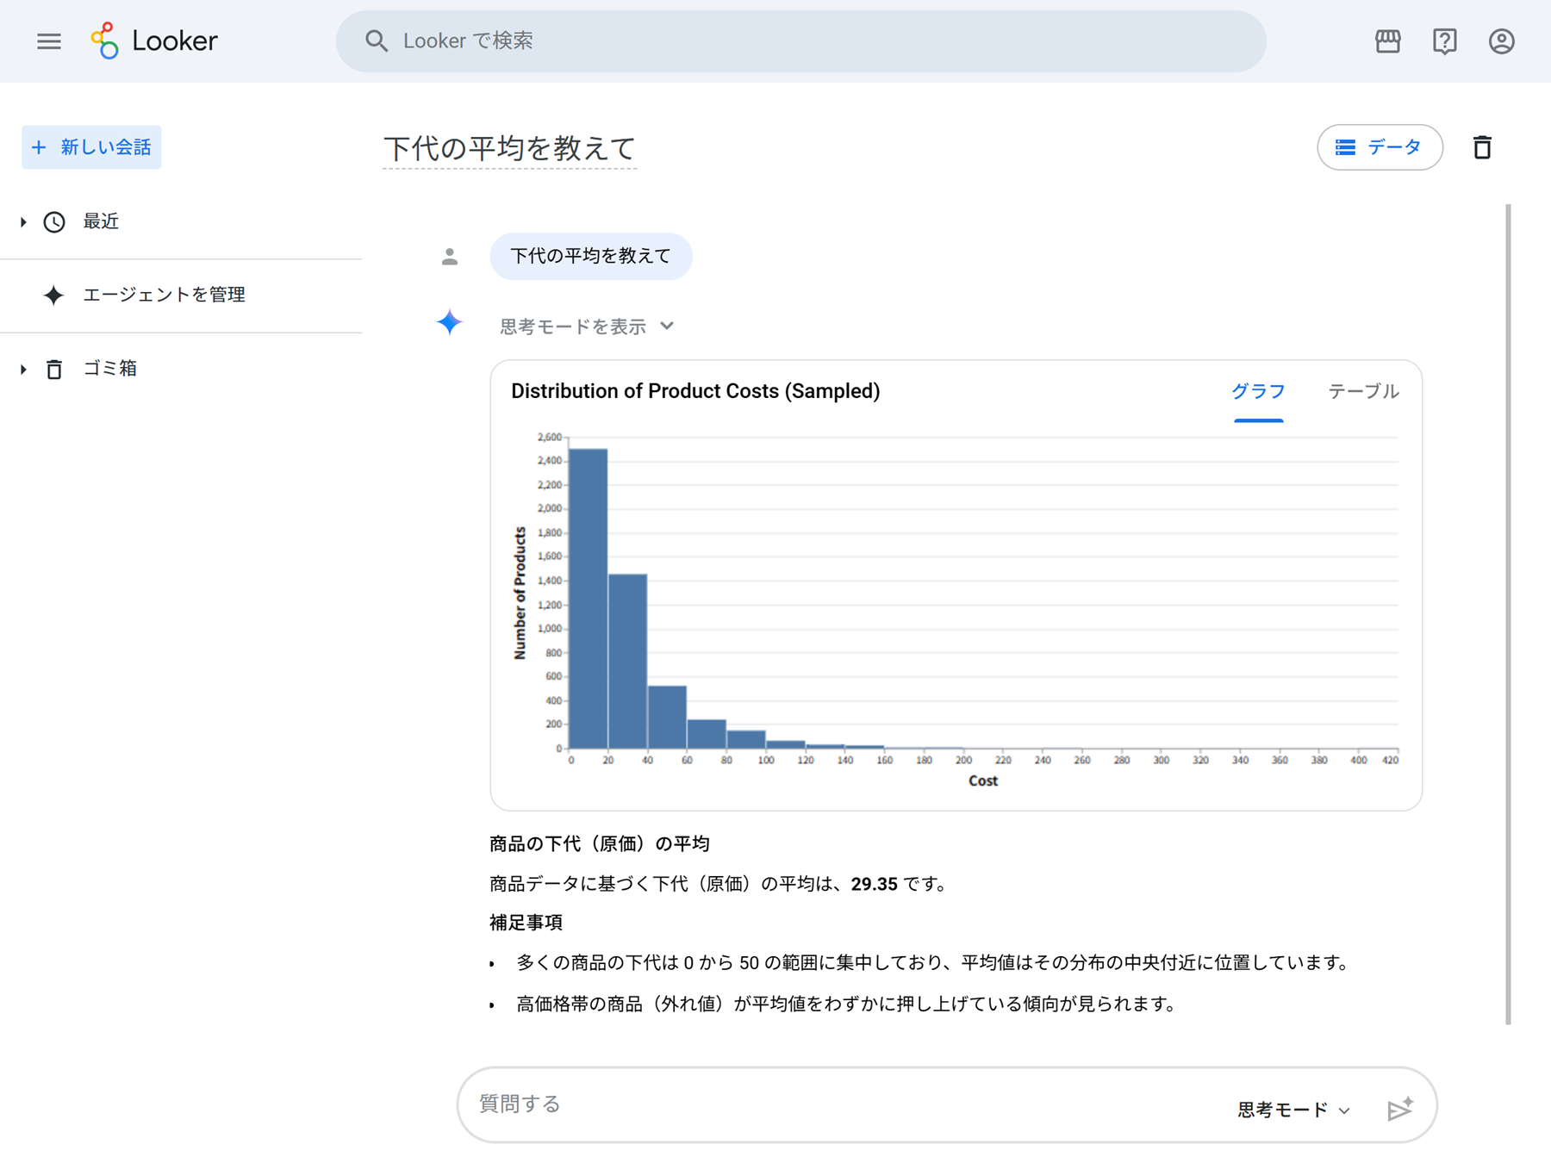The height and width of the screenshot is (1163, 1551).
Task: Open the 思考モード dropdown in input box
Action: click(x=1293, y=1110)
